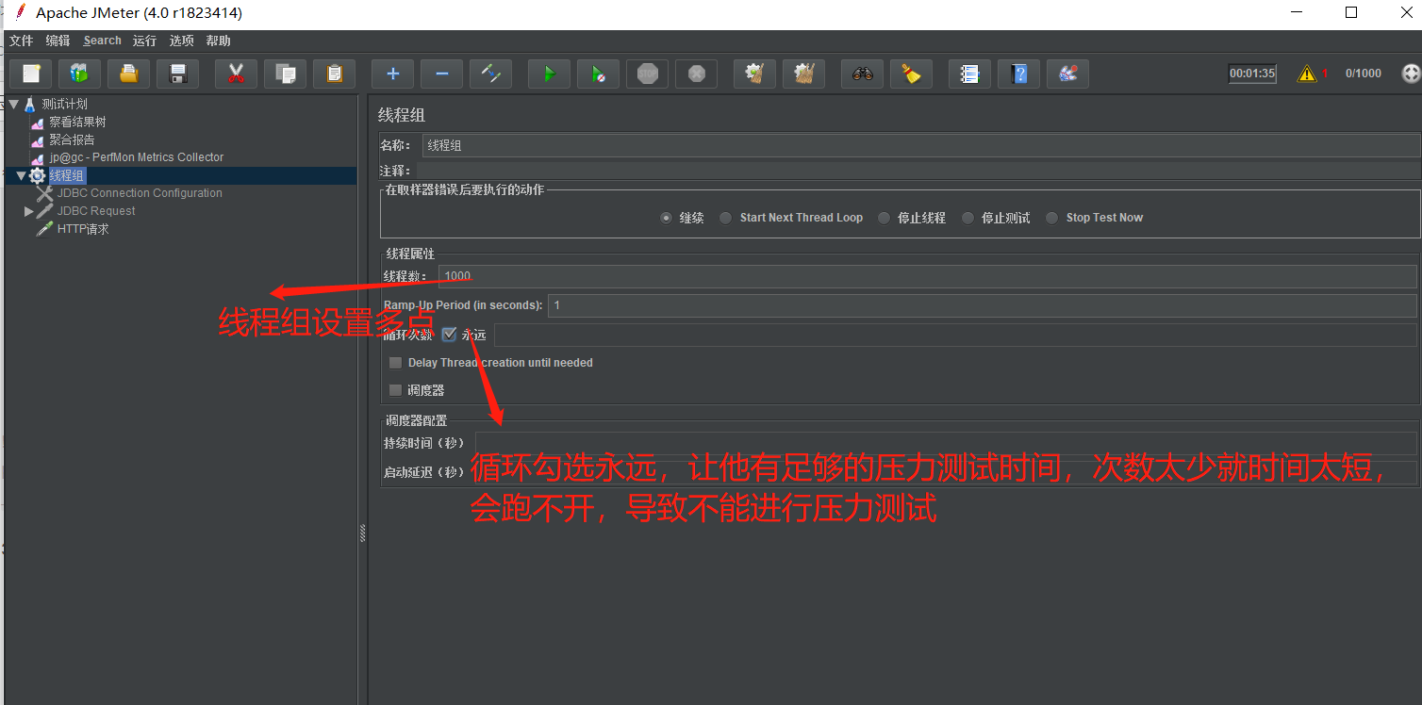
Task: Click the HTTP请求 sampler pipette icon
Action: point(44,229)
